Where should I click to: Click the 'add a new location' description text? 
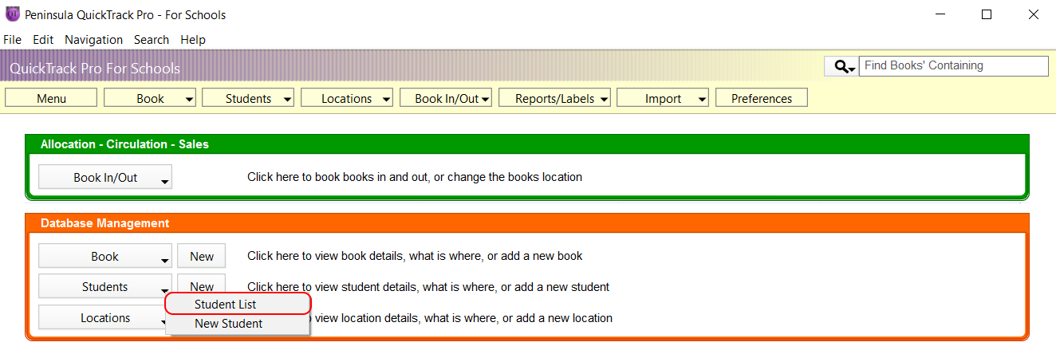click(461, 317)
